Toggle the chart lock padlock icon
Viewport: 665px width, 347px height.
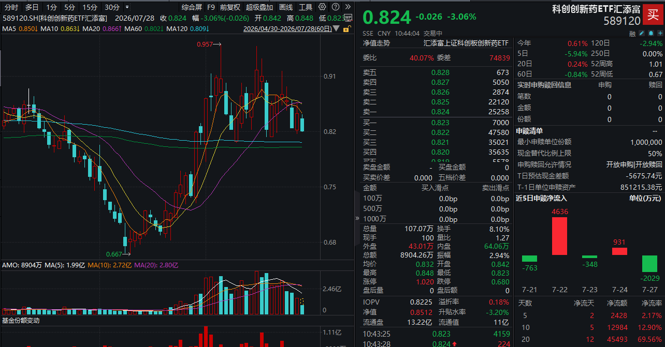coord(347,28)
